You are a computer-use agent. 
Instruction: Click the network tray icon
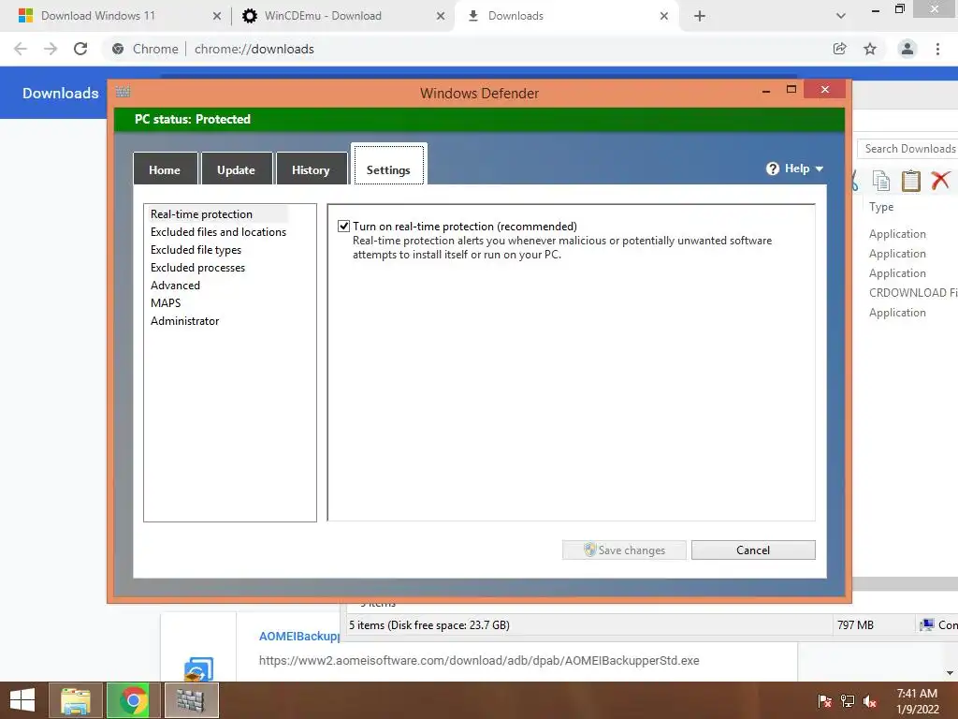(x=848, y=701)
